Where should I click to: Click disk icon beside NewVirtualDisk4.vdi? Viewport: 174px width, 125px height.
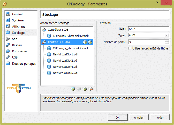click(x=49, y=67)
